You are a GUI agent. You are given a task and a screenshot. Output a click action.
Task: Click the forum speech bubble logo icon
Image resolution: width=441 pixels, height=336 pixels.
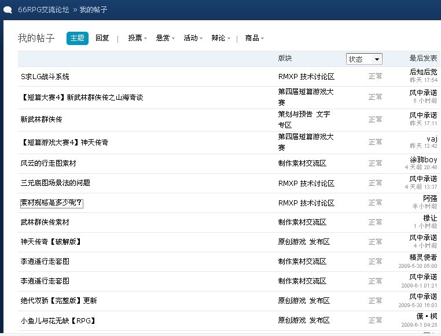tap(8, 10)
